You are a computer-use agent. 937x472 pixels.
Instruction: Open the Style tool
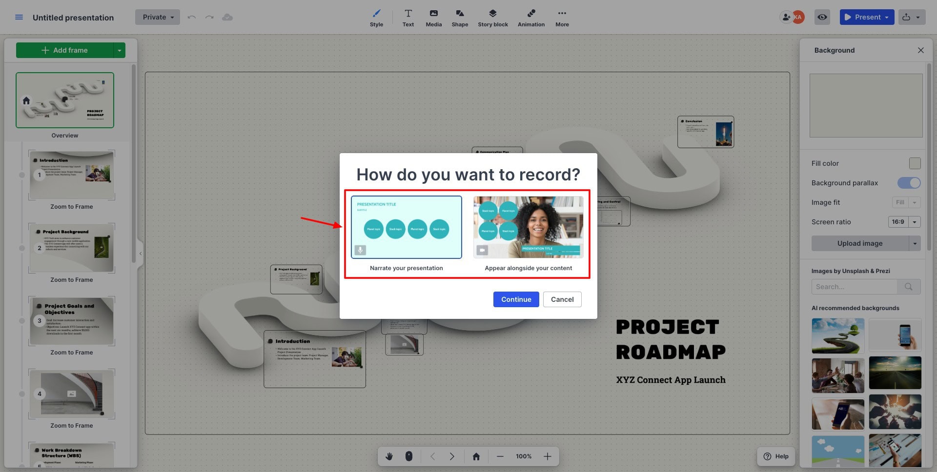tap(376, 18)
